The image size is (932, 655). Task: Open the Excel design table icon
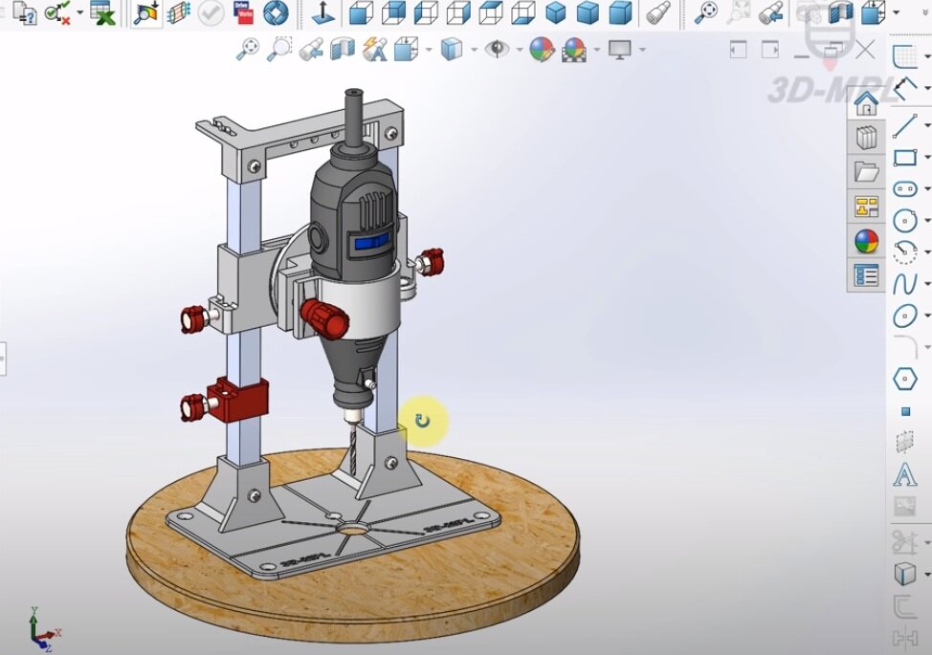pyautogui.click(x=102, y=13)
